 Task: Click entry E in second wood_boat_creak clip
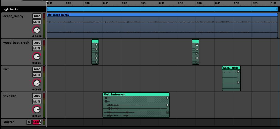coord(197,62)
